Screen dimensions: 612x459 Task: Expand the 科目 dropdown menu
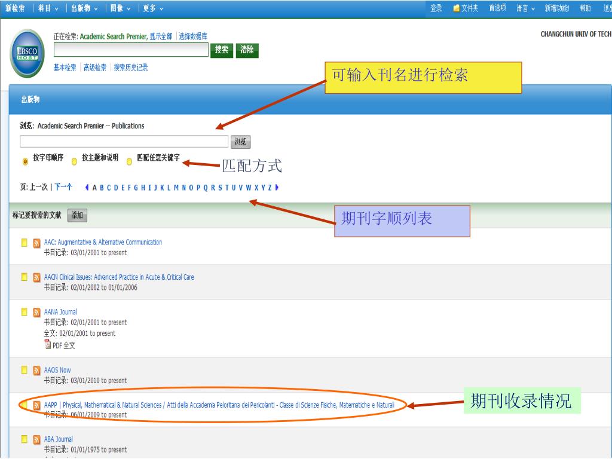click(x=48, y=8)
